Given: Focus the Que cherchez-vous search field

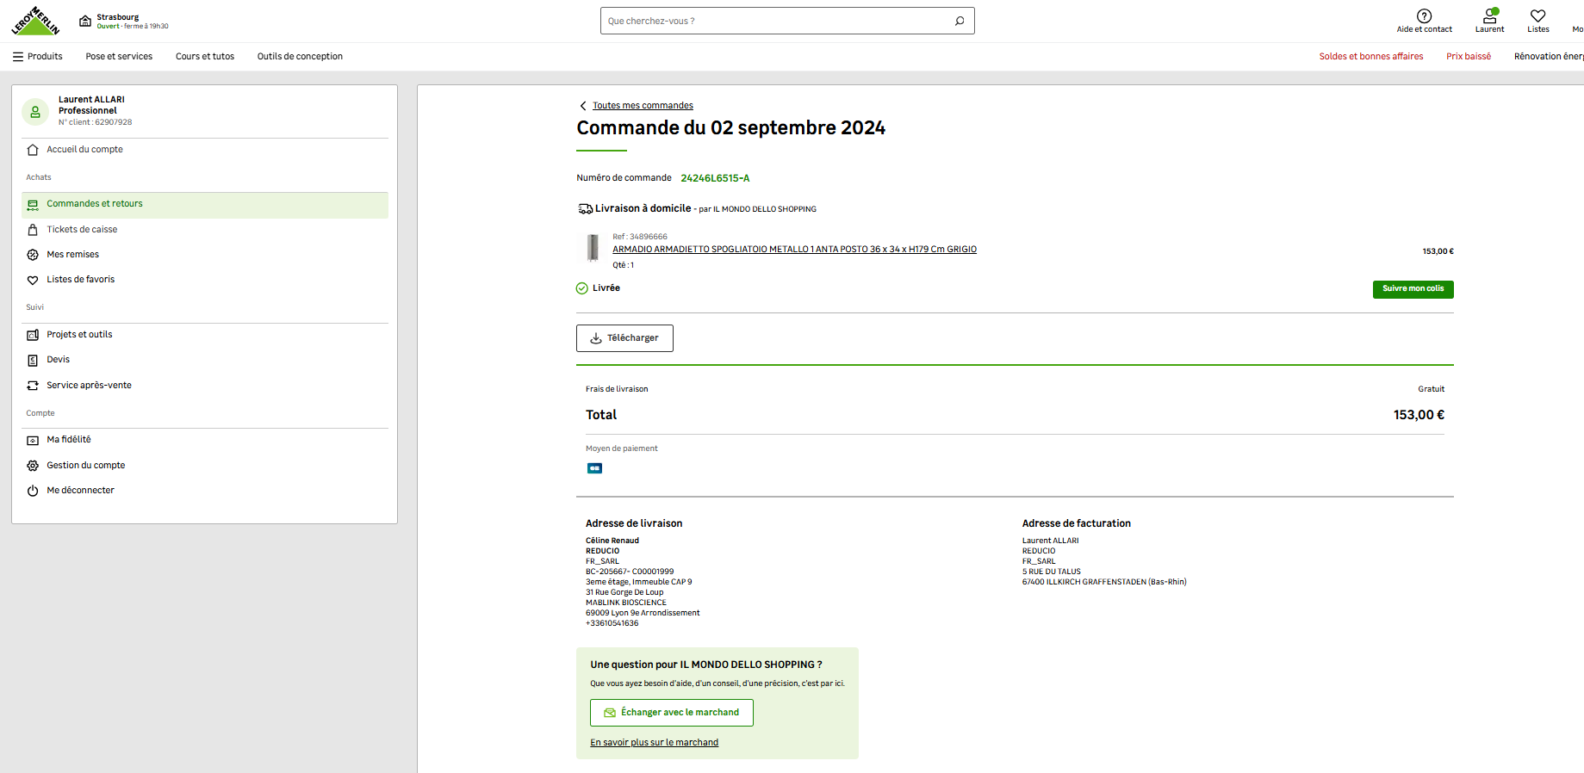Looking at the screenshot, I should coord(775,21).
